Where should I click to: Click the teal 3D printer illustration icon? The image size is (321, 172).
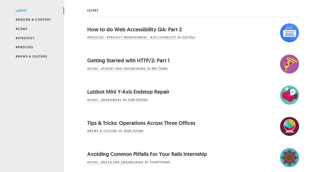click(289, 95)
